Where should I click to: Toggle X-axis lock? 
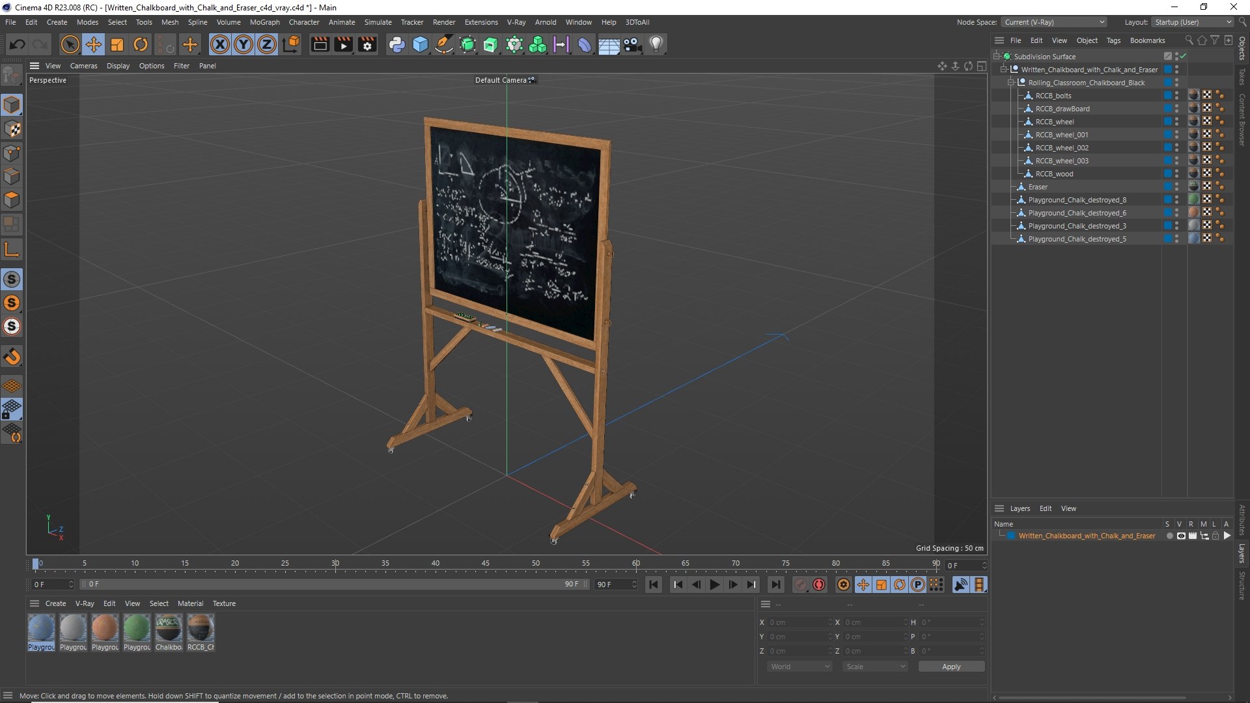coord(220,45)
